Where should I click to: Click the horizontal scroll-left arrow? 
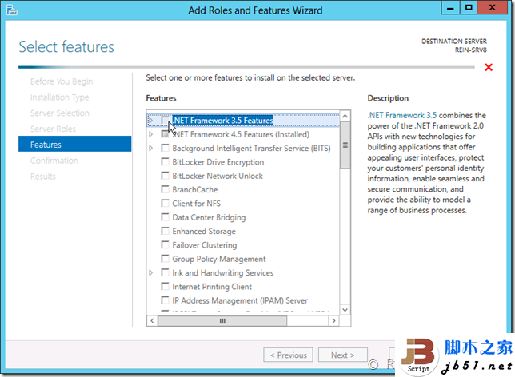[152, 320]
